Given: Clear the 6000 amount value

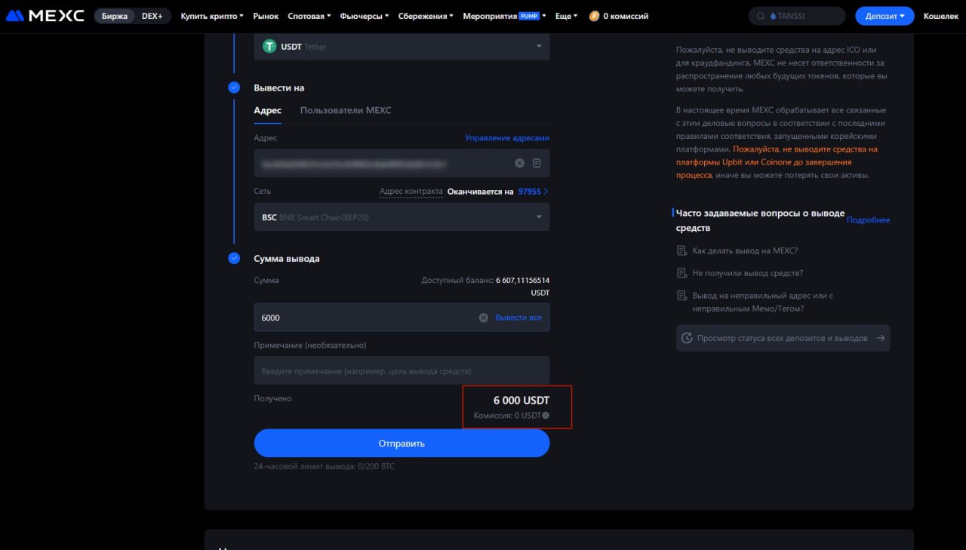Looking at the screenshot, I should click(x=483, y=318).
